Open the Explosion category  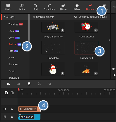(13, 78)
